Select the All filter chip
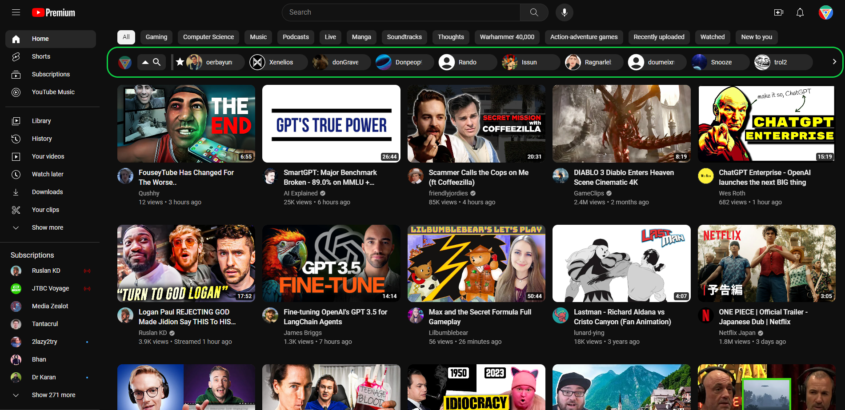 (x=126, y=37)
